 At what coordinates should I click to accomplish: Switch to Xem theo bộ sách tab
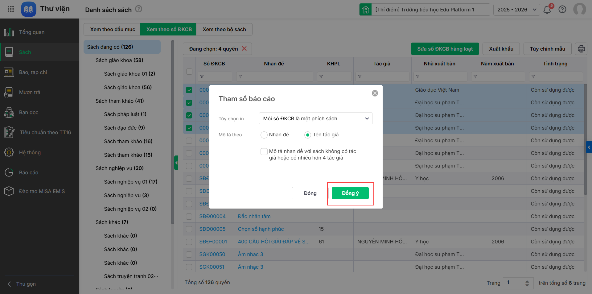224,29
